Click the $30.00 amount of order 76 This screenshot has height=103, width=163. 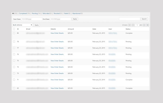(70, 54)
